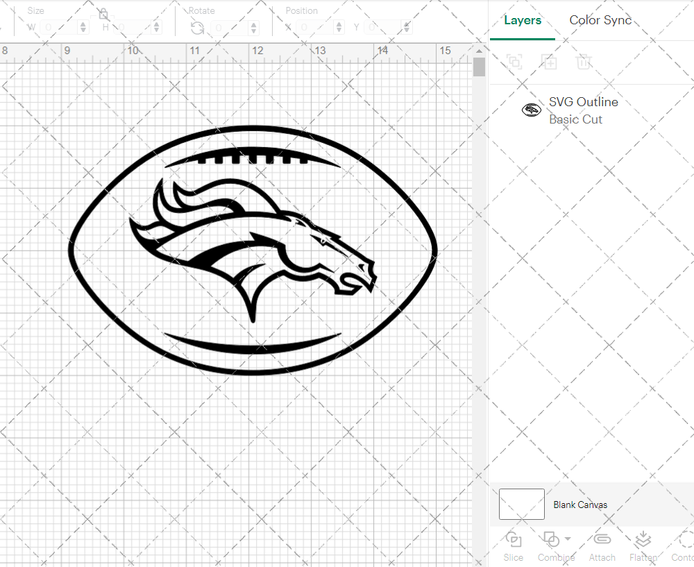Click the Flatten tool
Image resolution: width=694 pixels, height=567 pixels.
click(x=643, y=547)
